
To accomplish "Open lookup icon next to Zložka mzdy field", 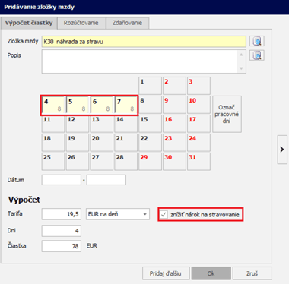I will coord(257,41).
